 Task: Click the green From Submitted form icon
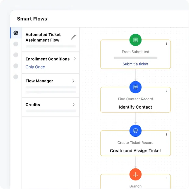(135, 40)
